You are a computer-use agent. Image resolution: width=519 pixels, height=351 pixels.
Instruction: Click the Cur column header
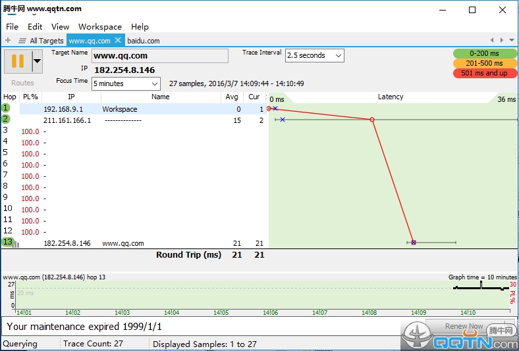click(254, 97)
